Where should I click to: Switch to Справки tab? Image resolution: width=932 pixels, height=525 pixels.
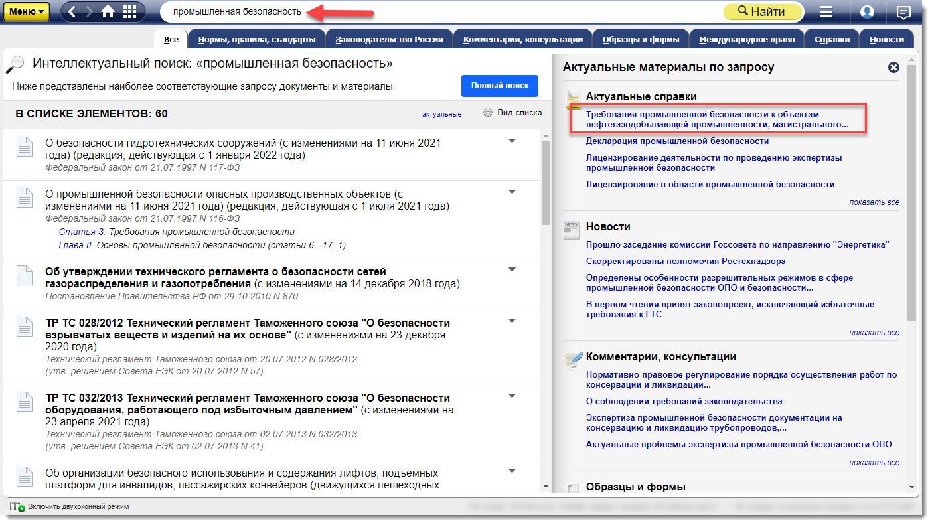pos(832,39)
